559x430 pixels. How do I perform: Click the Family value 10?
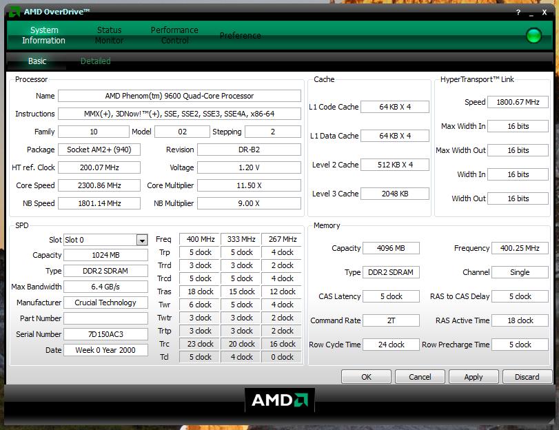pos(94,132)
